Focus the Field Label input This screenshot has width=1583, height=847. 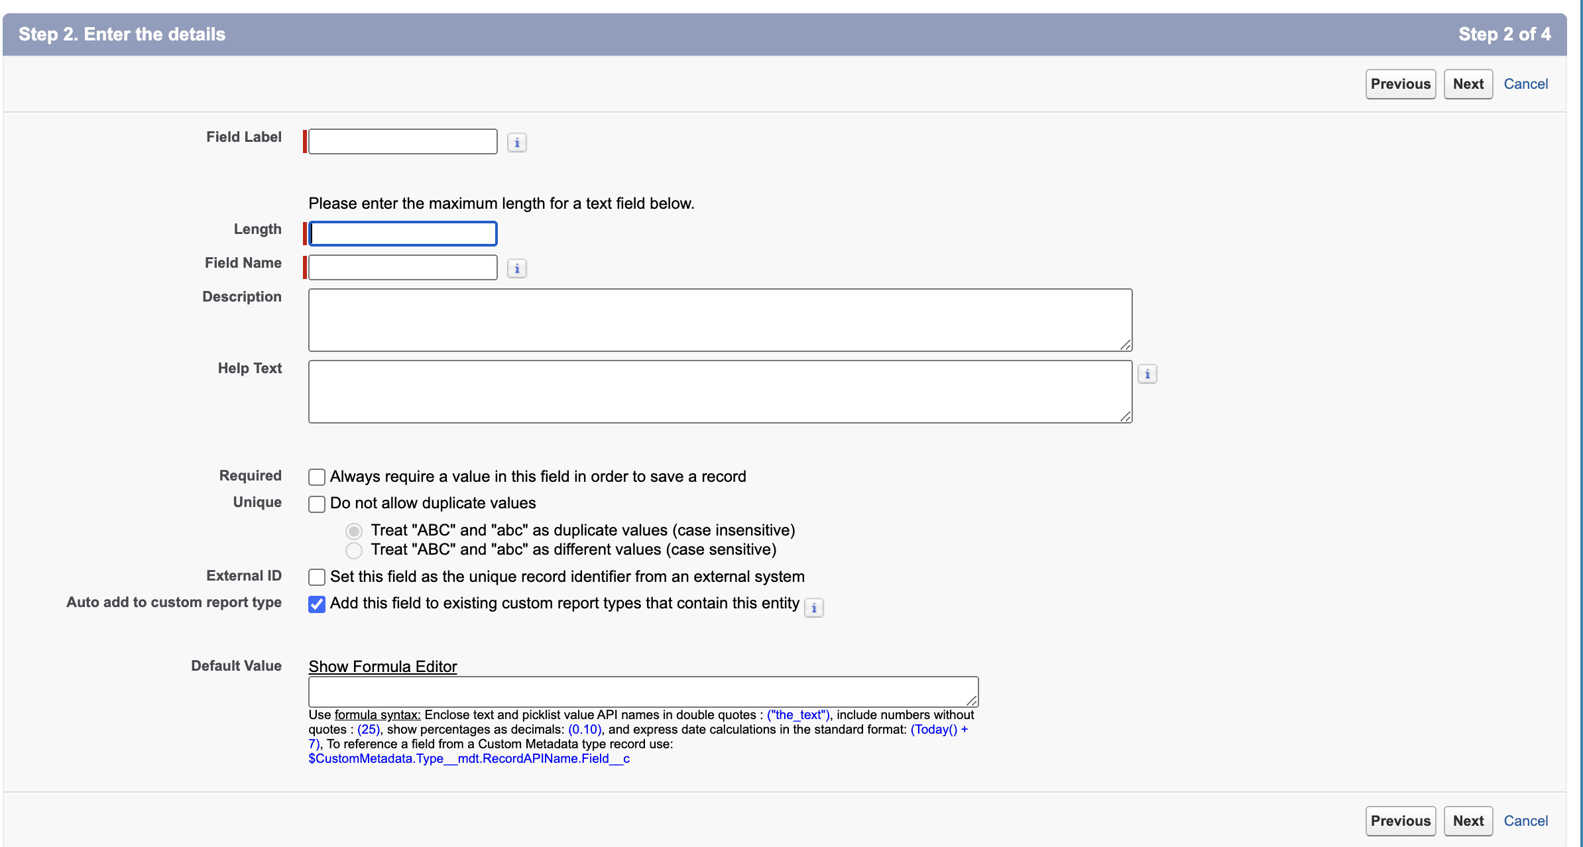[403, 142]
